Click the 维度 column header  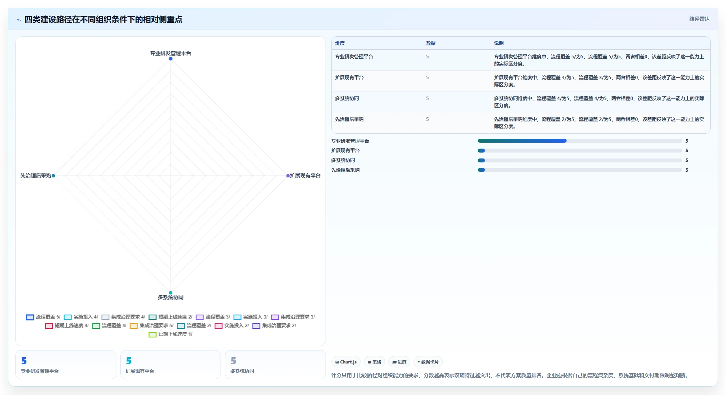pyautogui.click(x=340, y=43)
